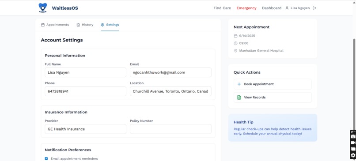The image size is (356, 161).
Task: Select the Settings tab
Action: [110, 25]
